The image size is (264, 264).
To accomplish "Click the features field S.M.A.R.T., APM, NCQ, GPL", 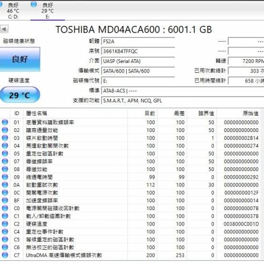I will point(183,101).
